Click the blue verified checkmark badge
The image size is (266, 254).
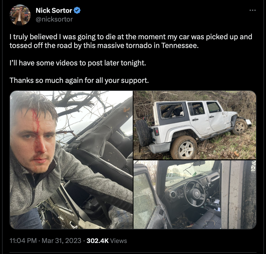[x=77, y=11]
